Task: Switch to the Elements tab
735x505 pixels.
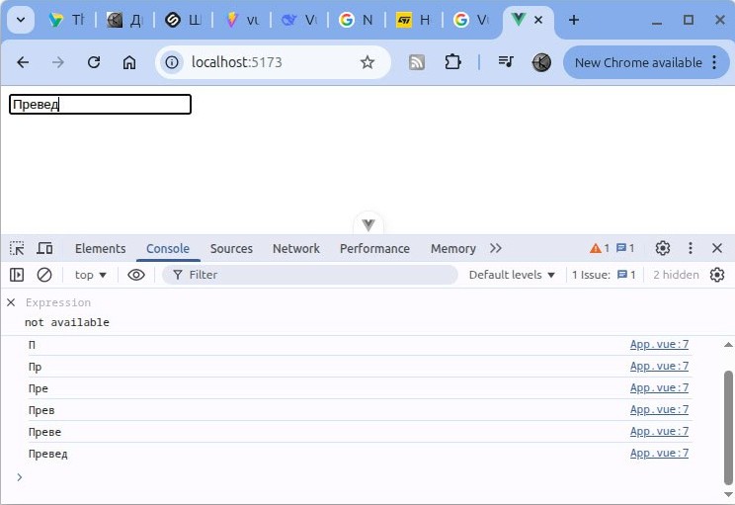Action: tap(101, 248)
